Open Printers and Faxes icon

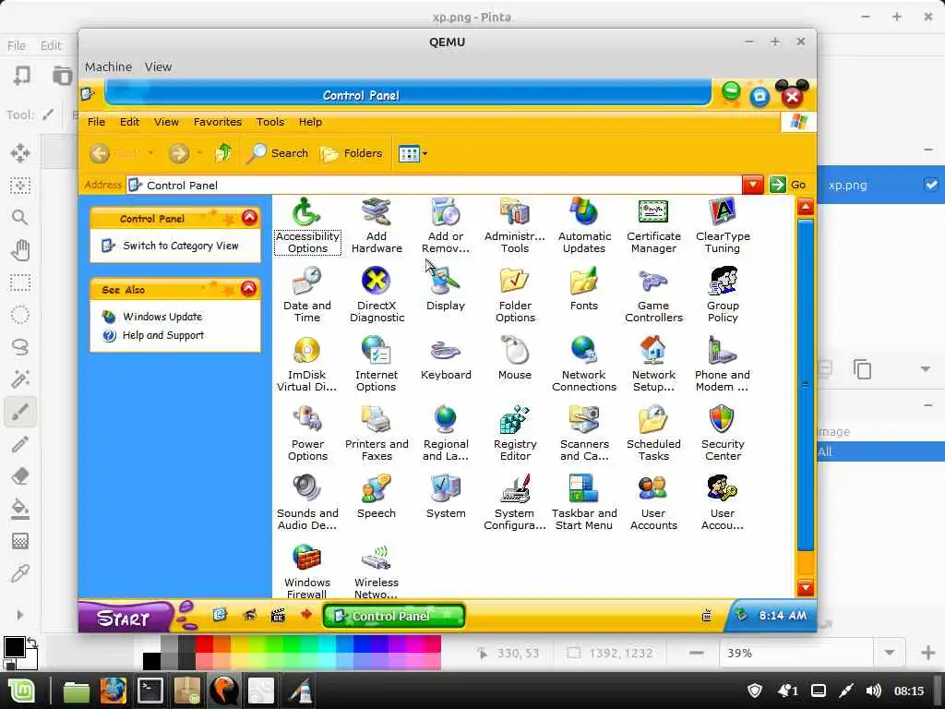(x=377, y=434)
